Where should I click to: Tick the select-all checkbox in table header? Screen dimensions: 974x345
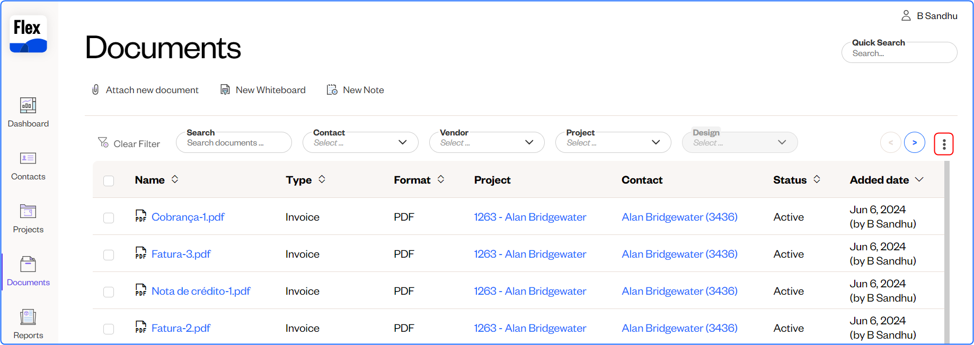pyautogui.click(x=109, y=181)
